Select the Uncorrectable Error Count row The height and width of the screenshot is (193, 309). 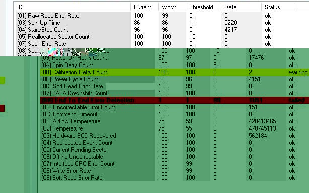coord(175,107)
